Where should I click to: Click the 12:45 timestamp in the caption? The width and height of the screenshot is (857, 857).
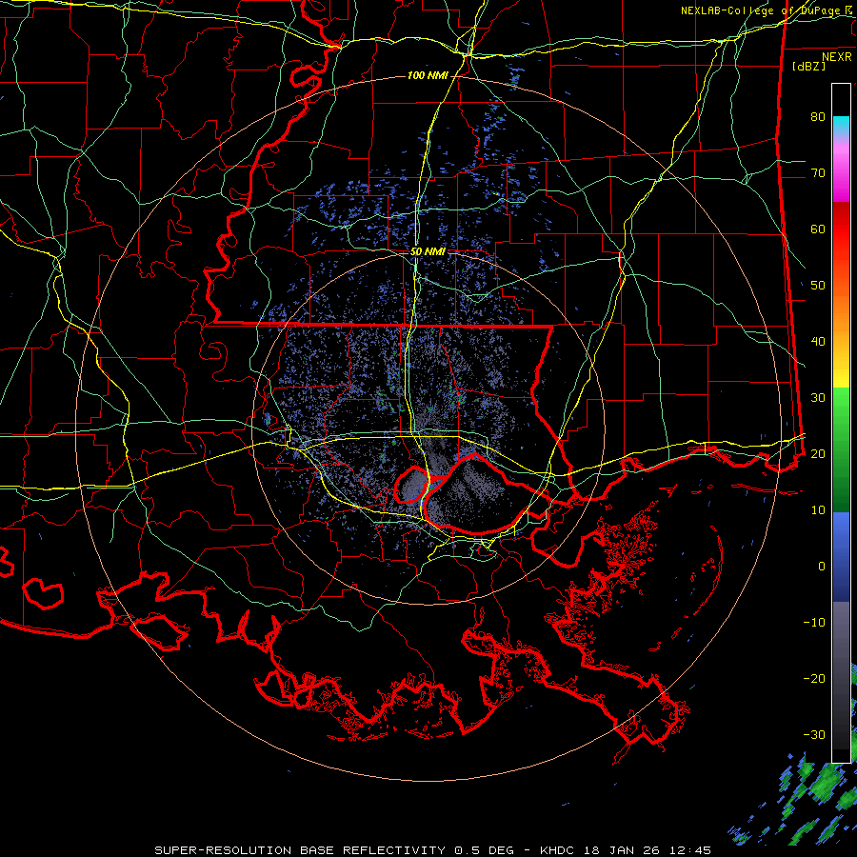tap(692, 850)
